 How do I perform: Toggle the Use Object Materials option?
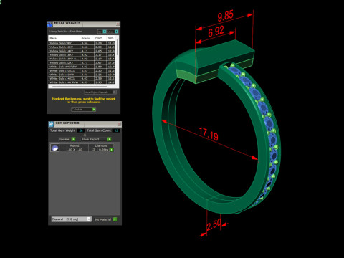pos(100,92)
